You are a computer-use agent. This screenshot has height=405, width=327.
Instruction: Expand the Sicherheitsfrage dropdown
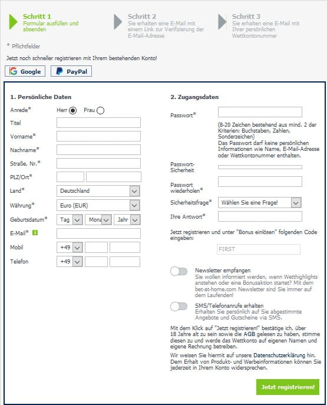[260, 203]
